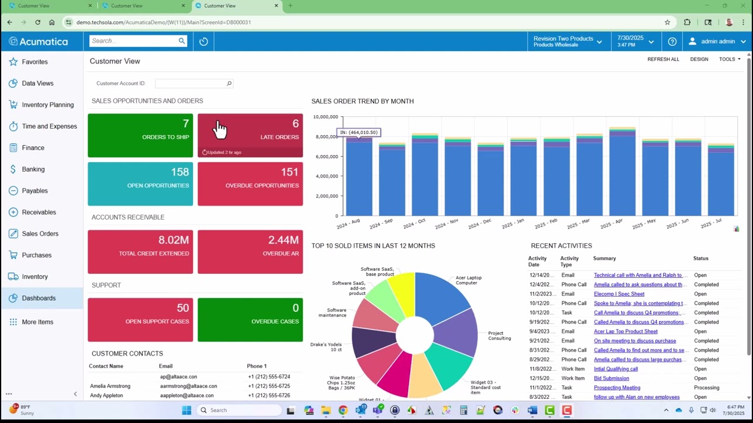
Task: Open the Bid Submission activity link
Action: click(x=611, y=378)
